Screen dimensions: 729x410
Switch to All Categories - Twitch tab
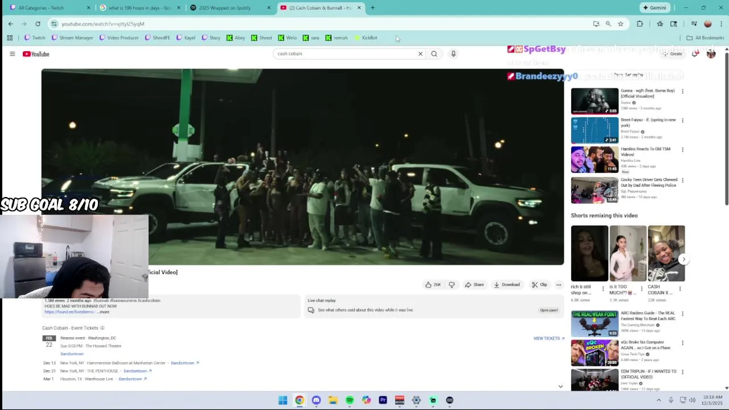point(50,7)
